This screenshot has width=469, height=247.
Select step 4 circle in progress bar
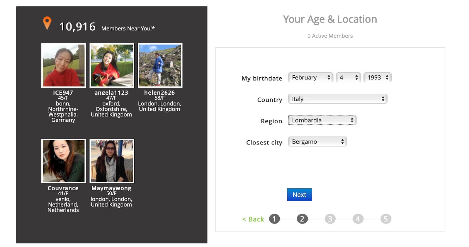(x=358, y=219)
